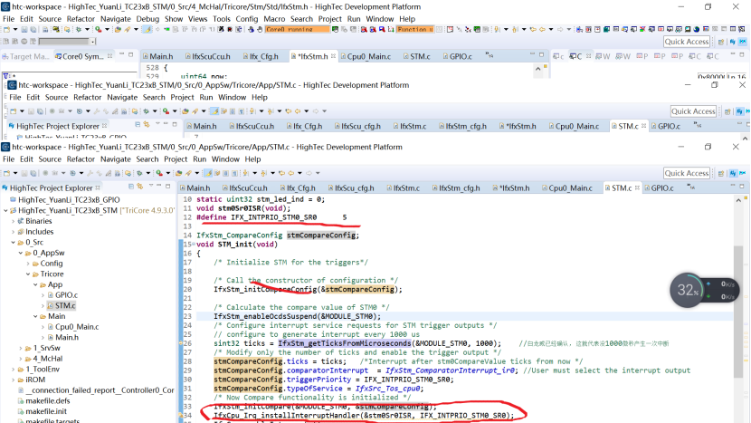Viewport: 751px width, 423px height.
Task: Select HighTec Project Explorer tab in middle window
Action: coord(58,127)
